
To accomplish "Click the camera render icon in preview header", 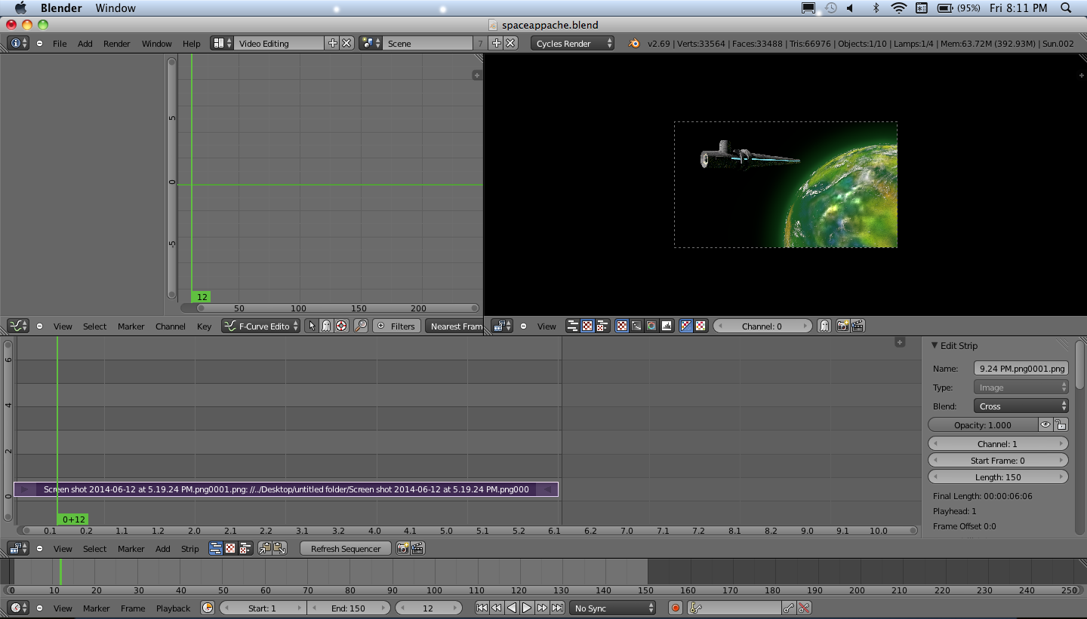I will (x=842, y=326).
